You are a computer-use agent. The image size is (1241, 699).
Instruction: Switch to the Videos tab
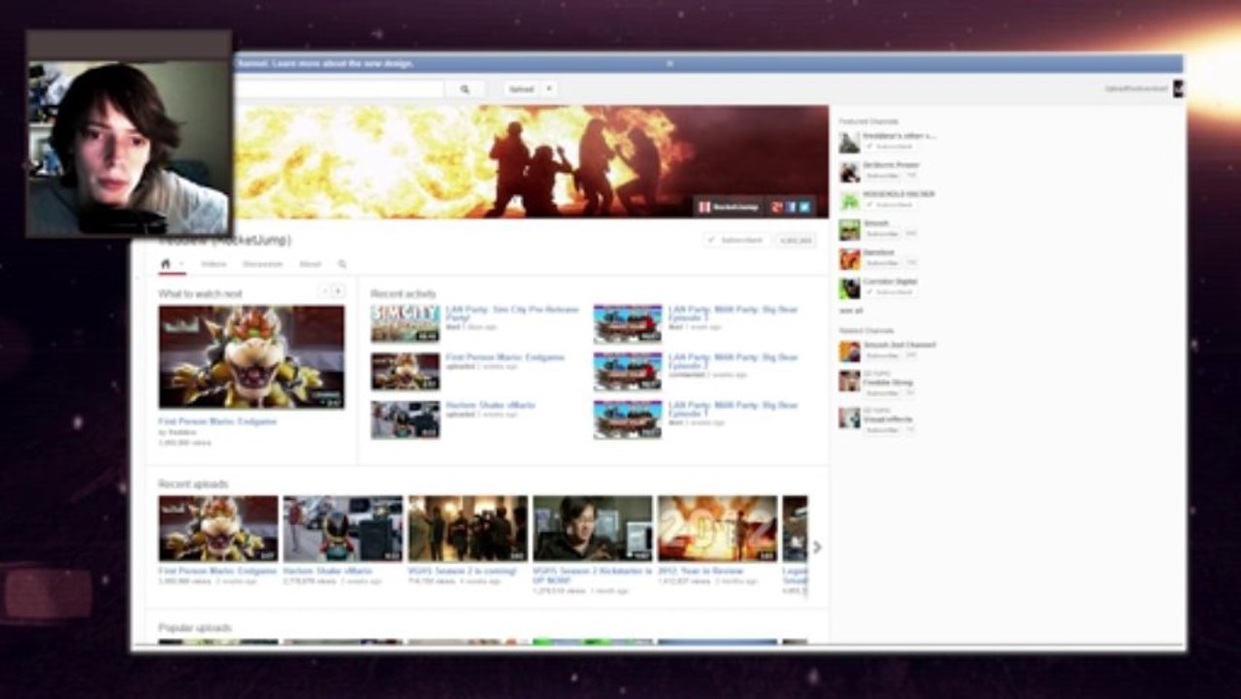213,264
